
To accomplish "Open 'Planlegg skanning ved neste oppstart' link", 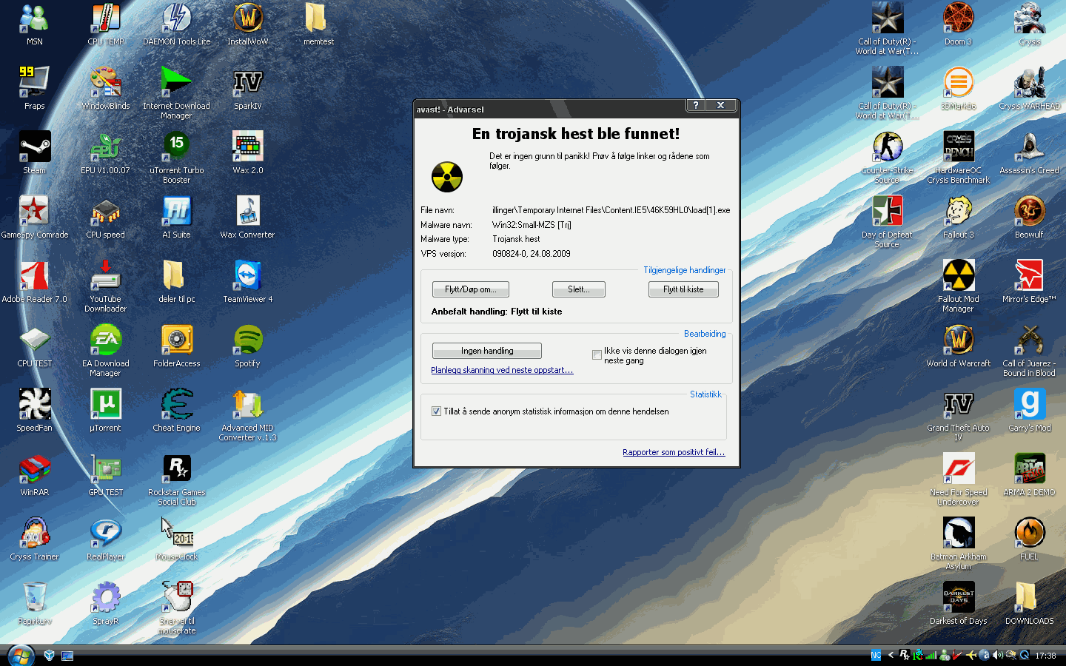I will (x=502, y=370).
